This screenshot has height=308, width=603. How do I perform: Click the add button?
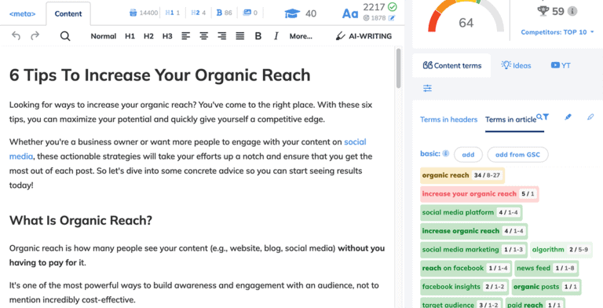point(468,155)
